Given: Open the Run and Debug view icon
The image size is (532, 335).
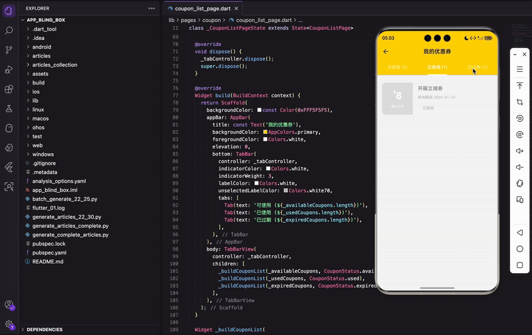Looking at the screenshot, I should pos(9,70).
